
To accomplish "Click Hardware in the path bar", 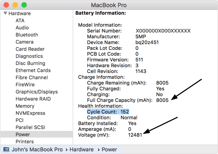I will [x=82, y=149].
